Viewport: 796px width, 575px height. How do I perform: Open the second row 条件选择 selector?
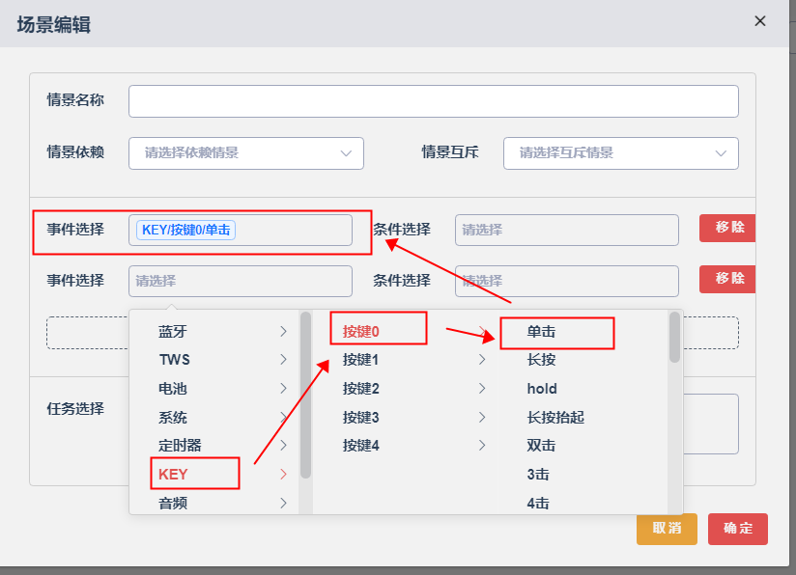point(566,281)
